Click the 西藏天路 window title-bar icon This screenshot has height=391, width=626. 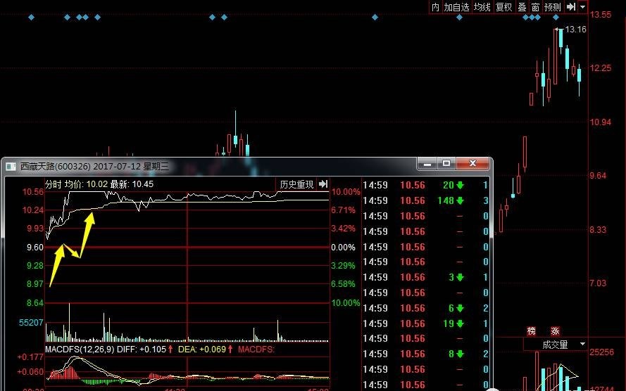tap(11, 167)
